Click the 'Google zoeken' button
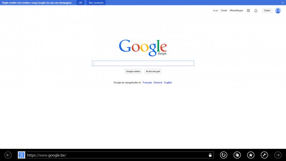The width and height of the screenshot is (286, 161). coord(133,71)
